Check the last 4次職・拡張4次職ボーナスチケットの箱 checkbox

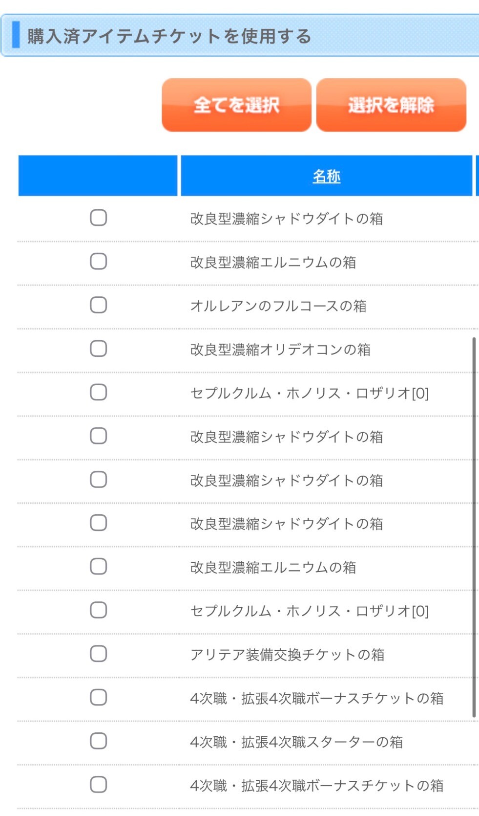coord(98,785)
